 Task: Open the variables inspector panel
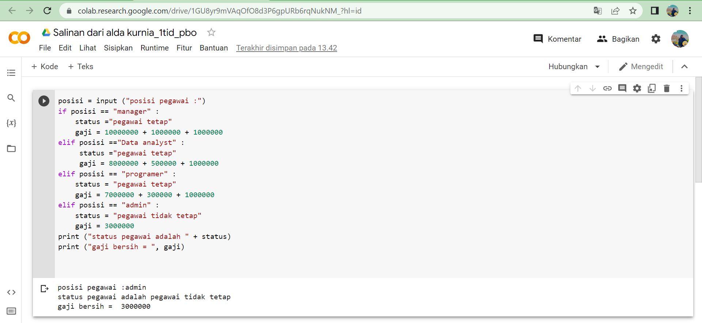[x=11, y=123]
